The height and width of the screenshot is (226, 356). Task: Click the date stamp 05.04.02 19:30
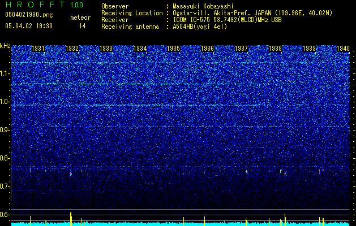tap(29, 26)
